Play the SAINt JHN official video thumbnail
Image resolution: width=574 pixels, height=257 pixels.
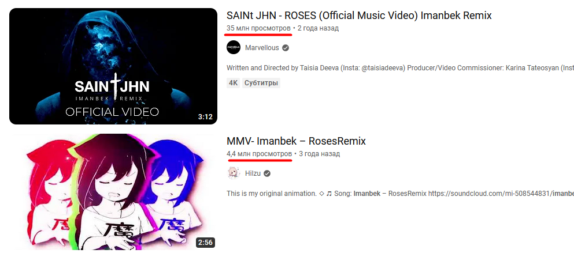point(113,66)
